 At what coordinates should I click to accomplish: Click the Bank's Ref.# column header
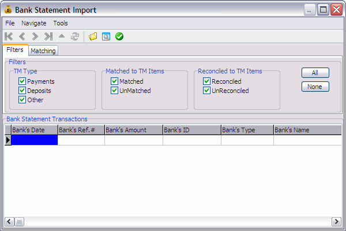coord(81,130)
